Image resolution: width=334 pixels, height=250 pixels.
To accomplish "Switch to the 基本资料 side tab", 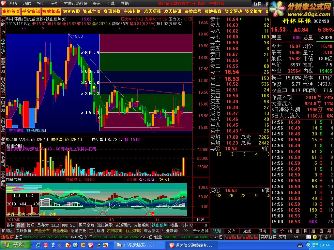I will (x=3, y=66).
